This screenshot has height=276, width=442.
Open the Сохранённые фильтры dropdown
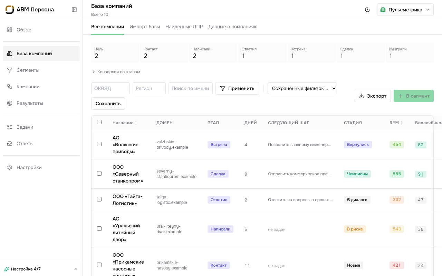[302, 88]
